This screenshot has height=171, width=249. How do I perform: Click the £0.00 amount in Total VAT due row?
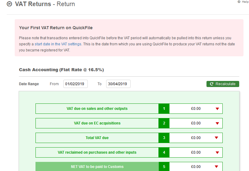tap(196, 138)
